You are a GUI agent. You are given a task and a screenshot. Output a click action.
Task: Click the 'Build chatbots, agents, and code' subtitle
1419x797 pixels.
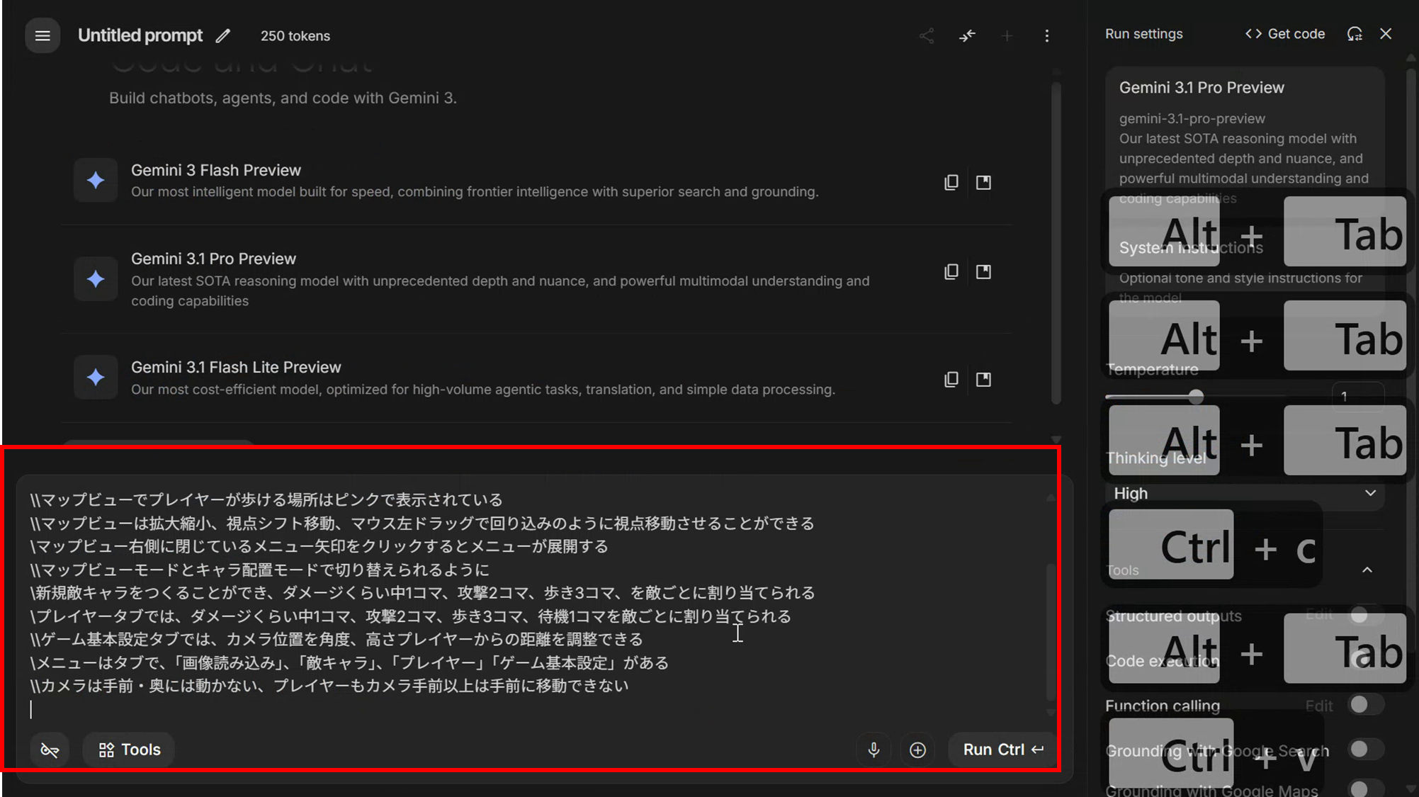tap(283, 98)
